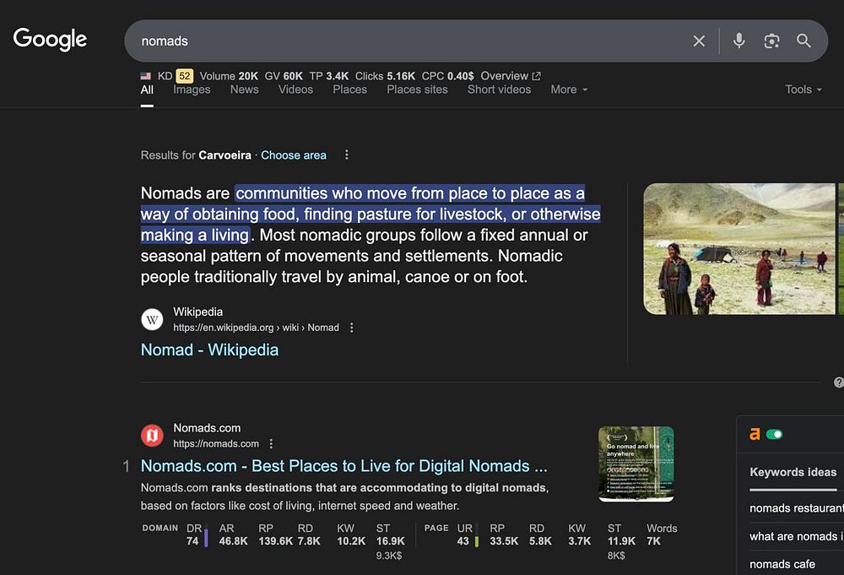Click the page RD 5.8K value
The height and width of the screenshot is (575, 844).
[x=540, y=534]
